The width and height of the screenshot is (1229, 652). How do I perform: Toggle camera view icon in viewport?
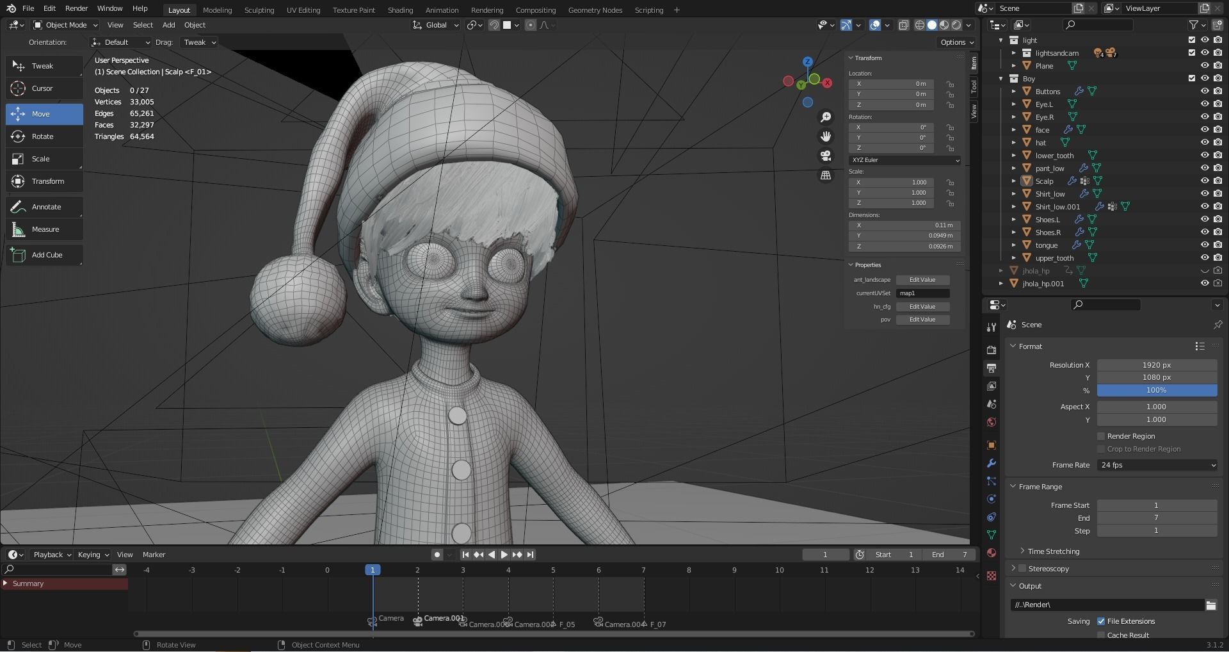pos(826,156)
